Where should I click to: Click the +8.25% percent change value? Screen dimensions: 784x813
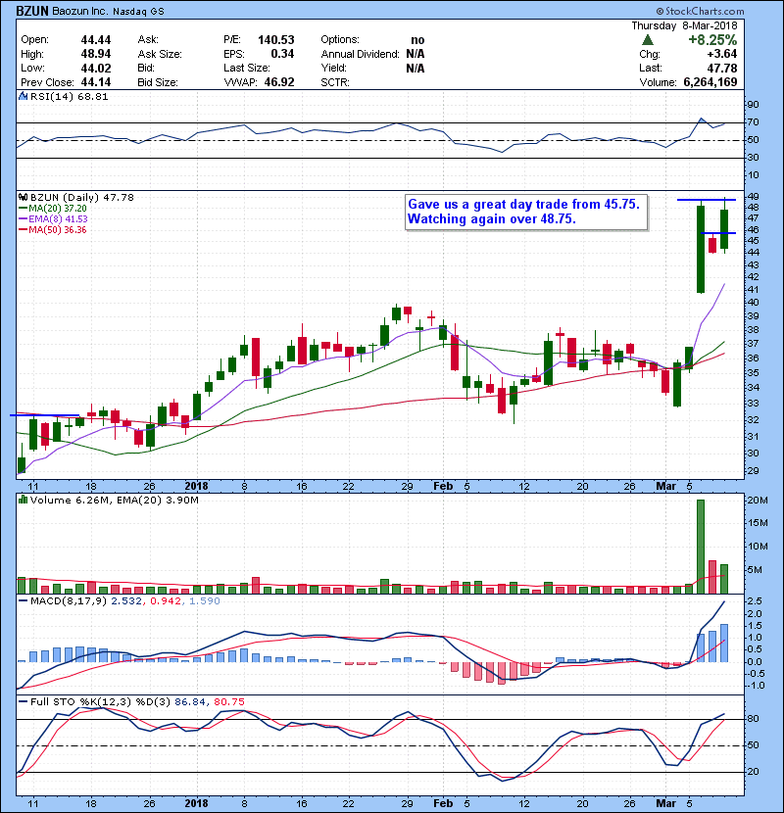(x=712, y=40)
